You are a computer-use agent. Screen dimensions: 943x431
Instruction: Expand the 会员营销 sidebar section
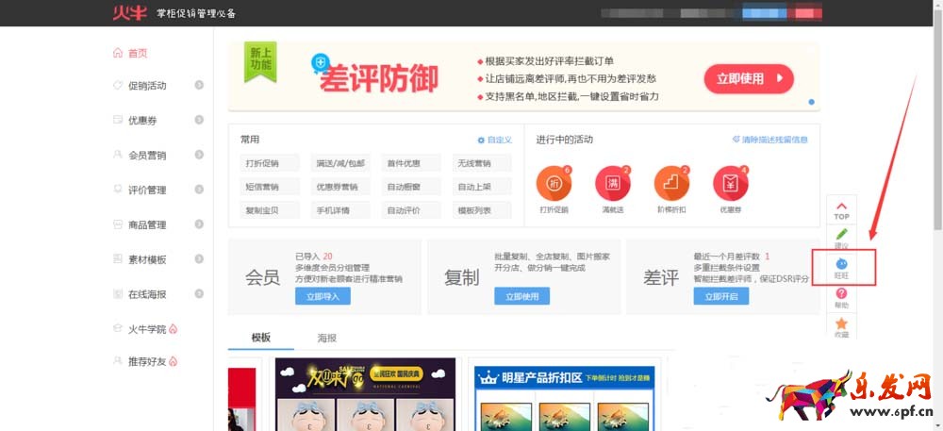click(x=199, y=155)
